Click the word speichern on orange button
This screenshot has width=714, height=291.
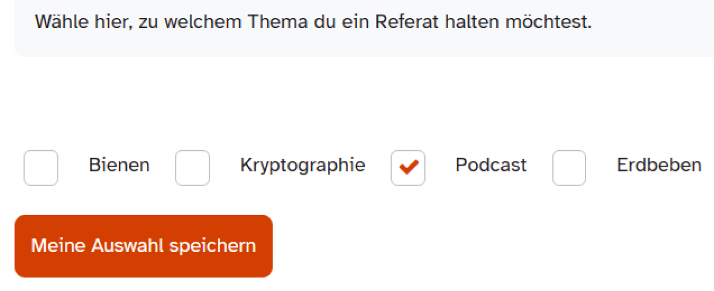tap(212, 246)
